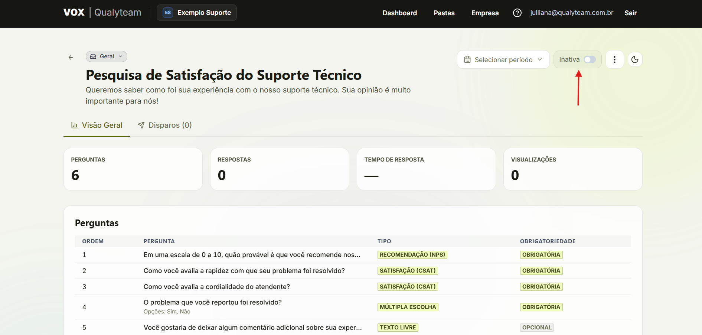This screenshot has height=335, width=702.
Task: Click the julliana@qualyteam.com.br account link
Action: click(x=572, y=13)
